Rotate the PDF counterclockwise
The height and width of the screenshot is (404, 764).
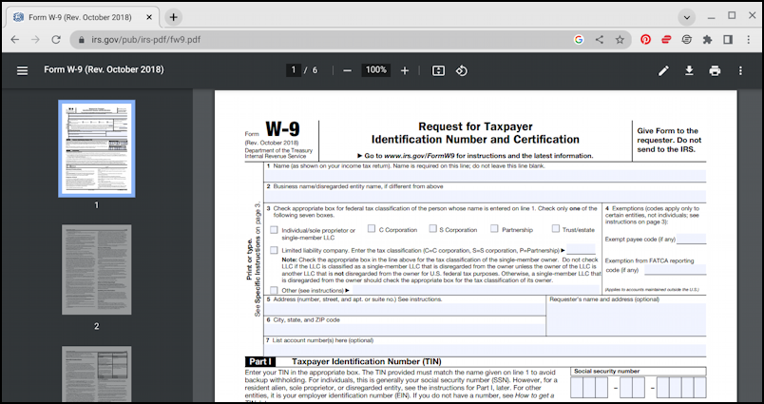click(x=462, y=70)
